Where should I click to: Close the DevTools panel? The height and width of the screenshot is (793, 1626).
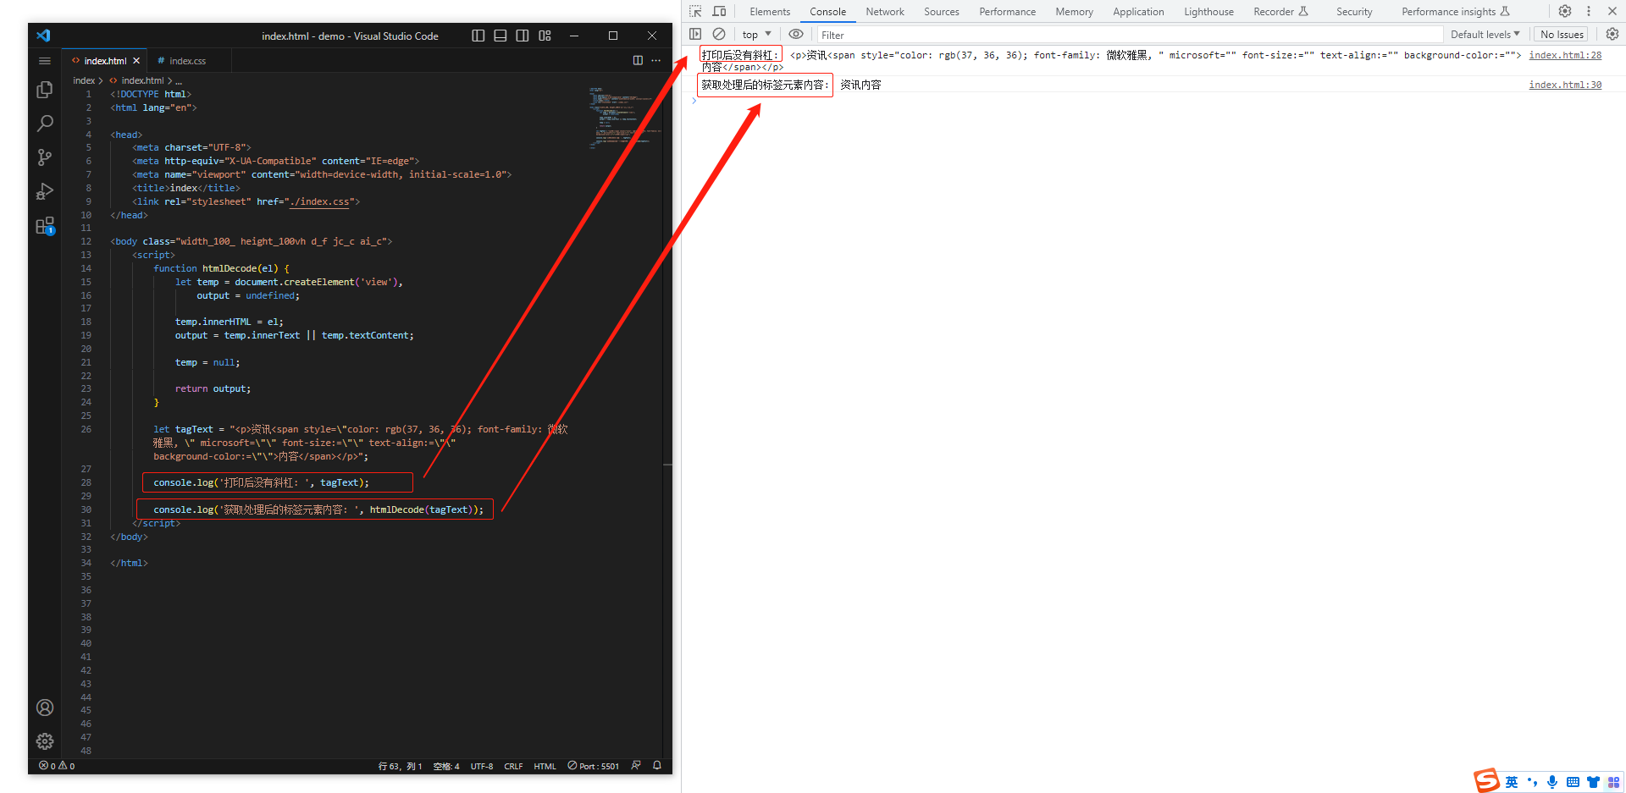(x=1612, y=11)
